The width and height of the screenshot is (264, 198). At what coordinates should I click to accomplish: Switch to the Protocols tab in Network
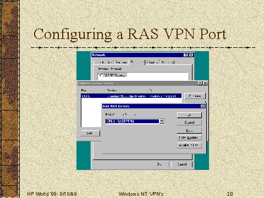136,62
